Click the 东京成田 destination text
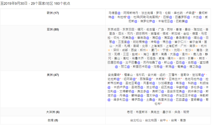The height and width of the screenshot is (127, 213). [x=114, y=29]
